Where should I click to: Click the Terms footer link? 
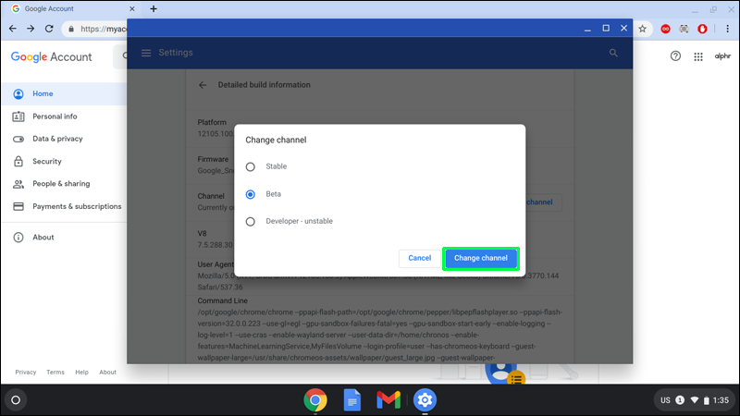click(55, 373)
